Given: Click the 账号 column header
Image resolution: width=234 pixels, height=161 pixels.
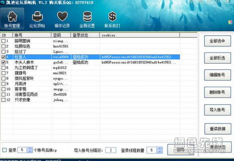Looking at the screenshot, I should [x=32, y=35].
